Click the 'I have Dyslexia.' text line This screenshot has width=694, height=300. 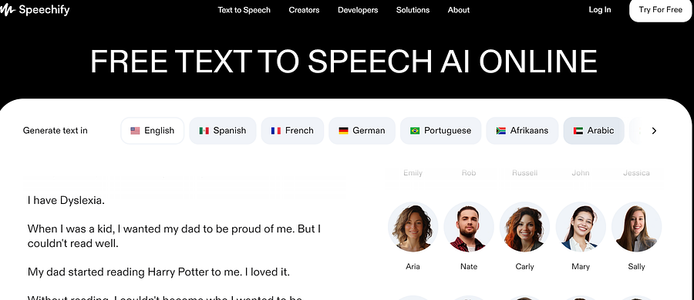tap(66, 201)
